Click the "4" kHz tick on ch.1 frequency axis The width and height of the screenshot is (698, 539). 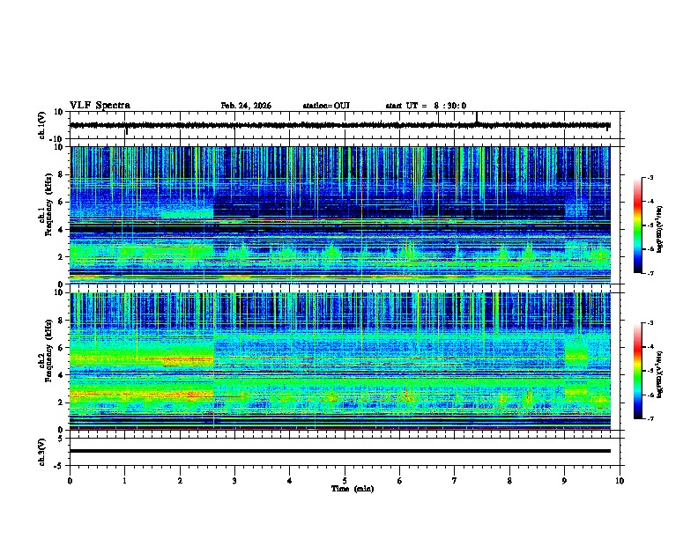click(x=61, y=230)
